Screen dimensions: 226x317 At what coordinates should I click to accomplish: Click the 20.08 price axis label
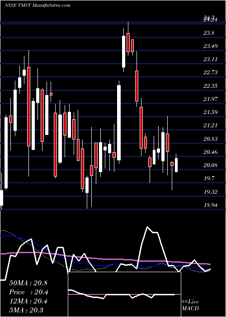click(210, 165)
